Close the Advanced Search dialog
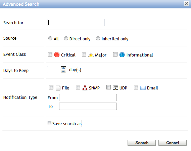 (x=187, y=3)
